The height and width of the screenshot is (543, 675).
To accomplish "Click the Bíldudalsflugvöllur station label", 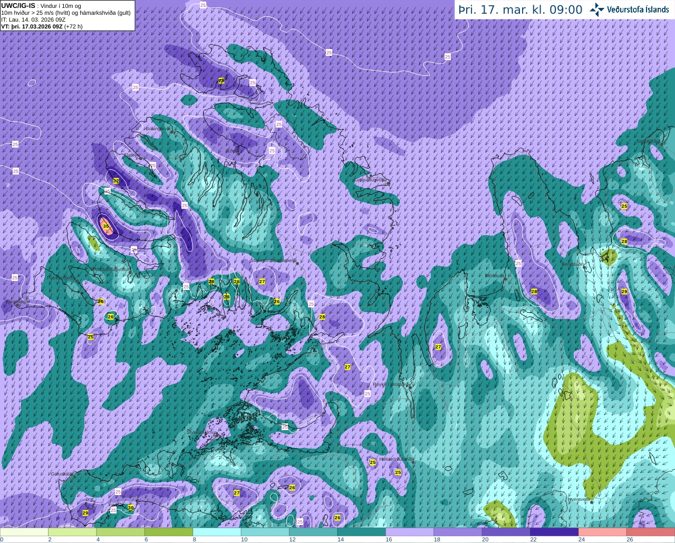I will (110, 269).
